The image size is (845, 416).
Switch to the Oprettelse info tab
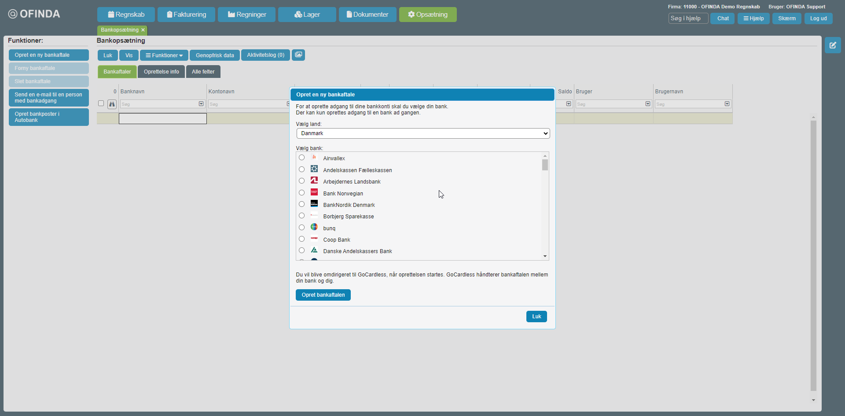tap(161, 72)
